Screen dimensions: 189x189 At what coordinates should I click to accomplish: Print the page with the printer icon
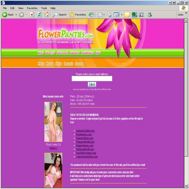pyautogui.click(x=109, y=15)
